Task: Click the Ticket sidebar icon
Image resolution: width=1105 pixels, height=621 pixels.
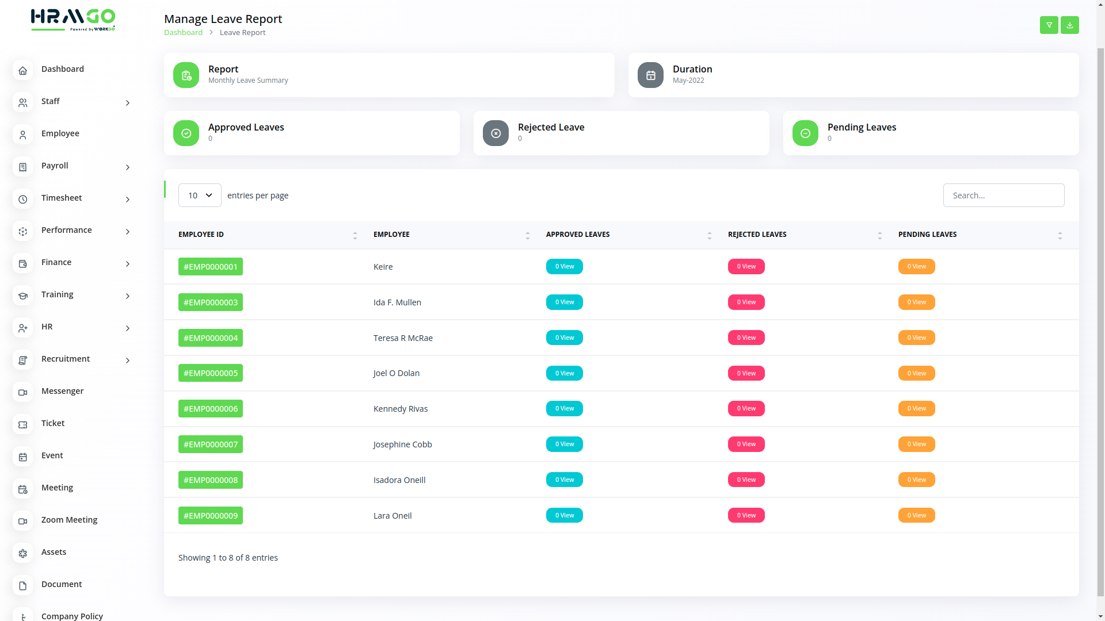Action: click(22, 424)
